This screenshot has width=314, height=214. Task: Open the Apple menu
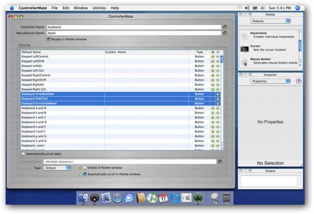click(x=12, y=8)
